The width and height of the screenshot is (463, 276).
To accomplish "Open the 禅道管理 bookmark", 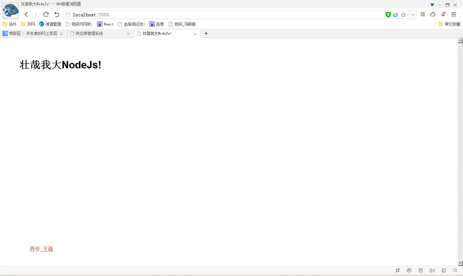I will click(50, 24).
